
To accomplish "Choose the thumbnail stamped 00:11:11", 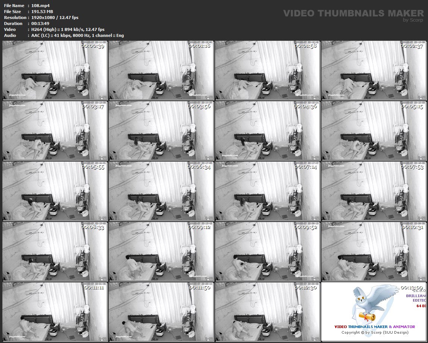I will click(55, 312).
